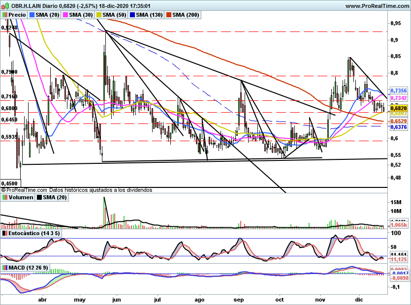Screen dimensions: 411x305
Task: Open the www.ProRealTime.com link
Action: (x=377, y=6)
